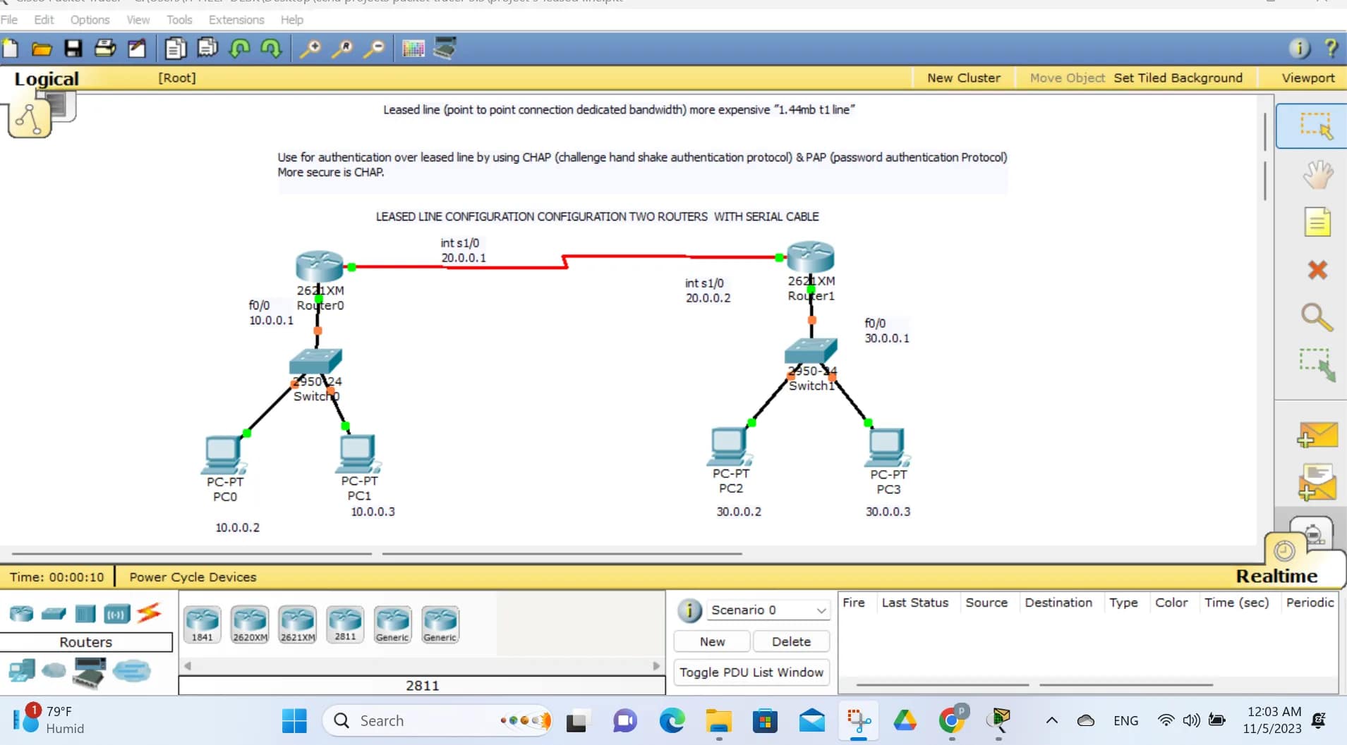The height and width of the screenshot is (745, 1347).
Task: Open the Tools menu
Action: tap(179, 19)
